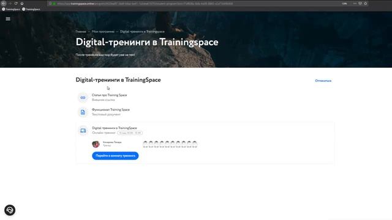Click the online training screen icon
The height and width of the screenshot is (220, 392).
coord(83,130)
